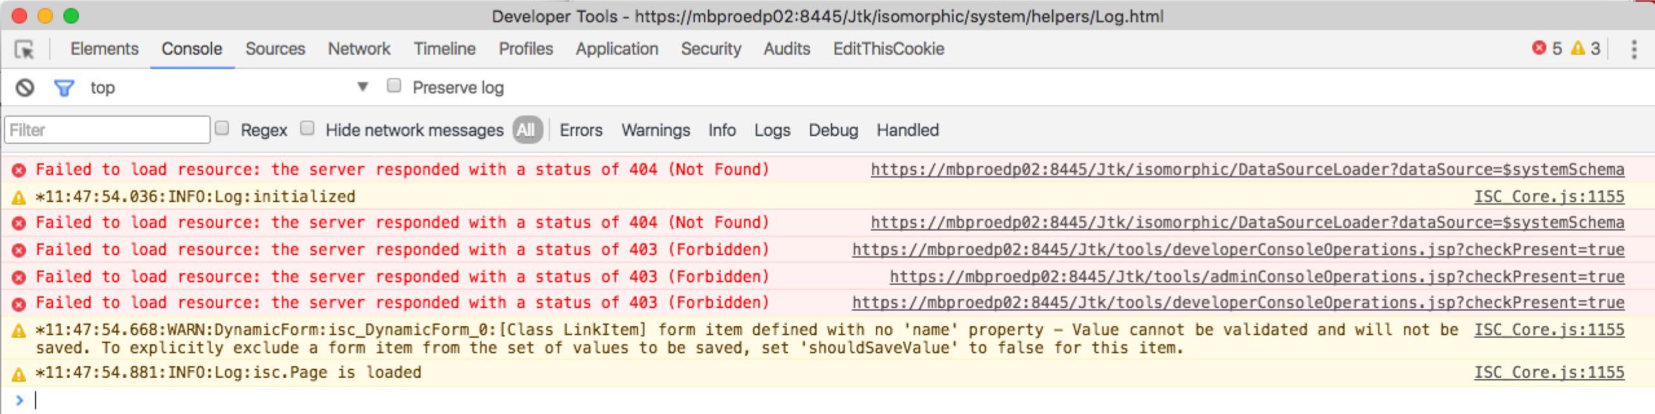Filter console by Warnings
1655x414 pixels.
(656, 130)
